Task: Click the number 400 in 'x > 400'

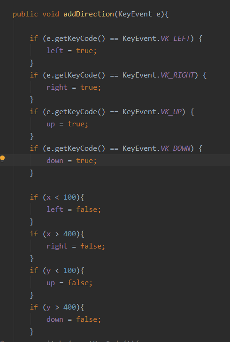Action: pyautogui.click(x=69, y=234)
